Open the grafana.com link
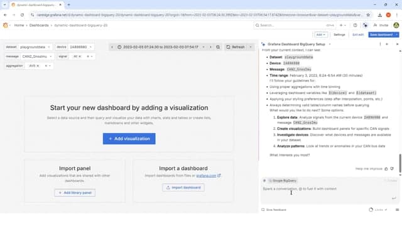402x226 pixels. click(x=206, y=176)
